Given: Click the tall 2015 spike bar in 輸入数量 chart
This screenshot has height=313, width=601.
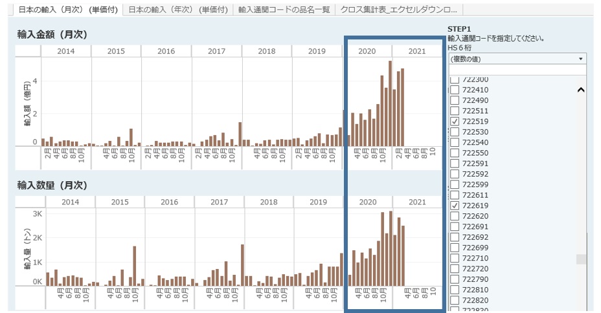Looking at the screenshot, I should 135,266.
